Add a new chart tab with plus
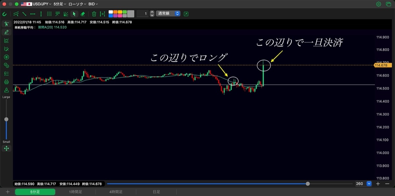Screen dimensions: 395x196 [8, 192]
